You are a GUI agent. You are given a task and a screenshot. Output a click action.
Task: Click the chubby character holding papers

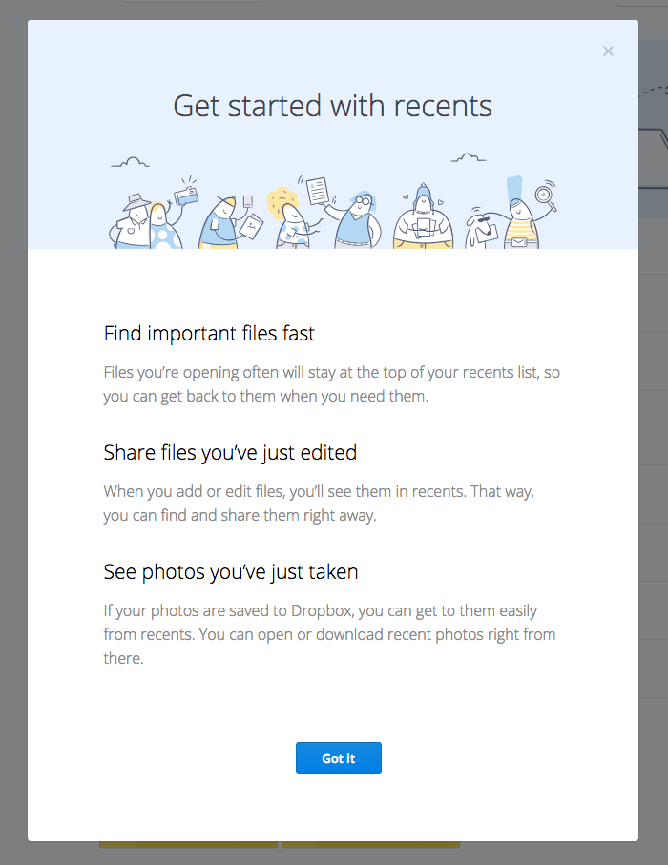coord(423,218)
